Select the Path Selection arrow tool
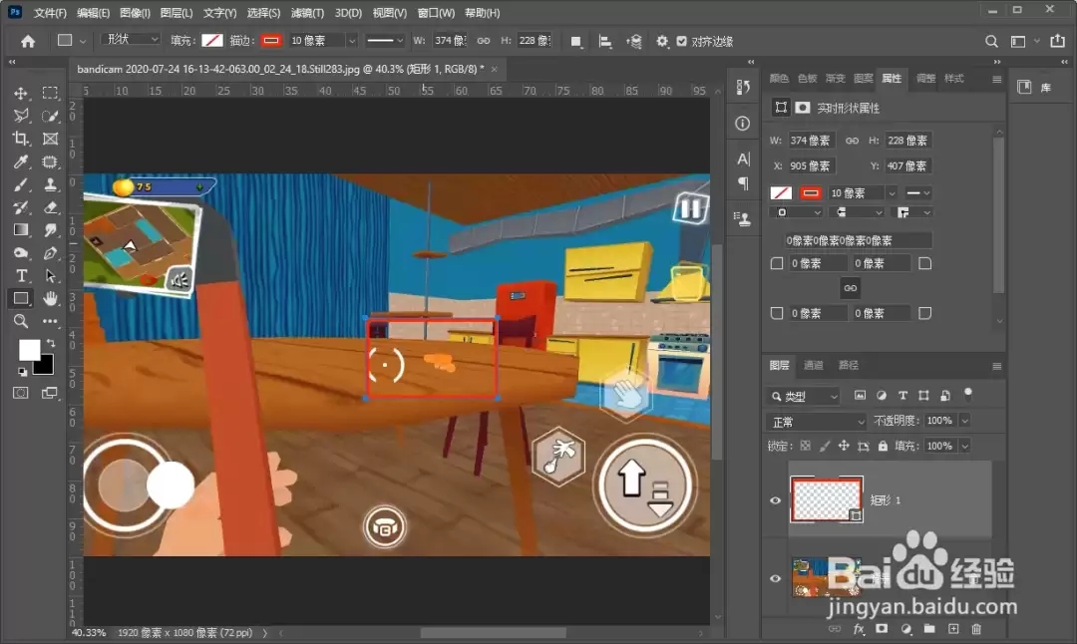1077x644 pixels. (x=50, y=276)
